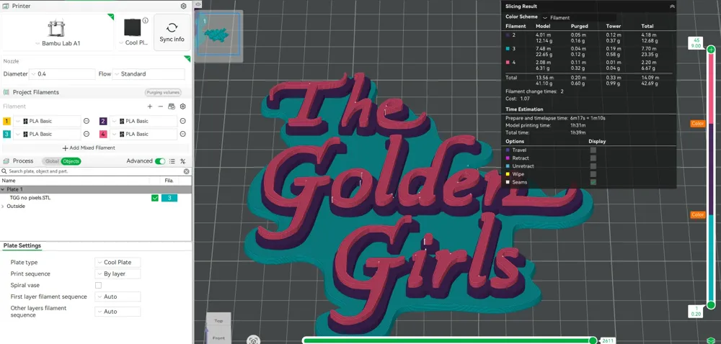Add a filament with the plus icon
The height and width of the screenshot is (344, 721).
(149, 107)
